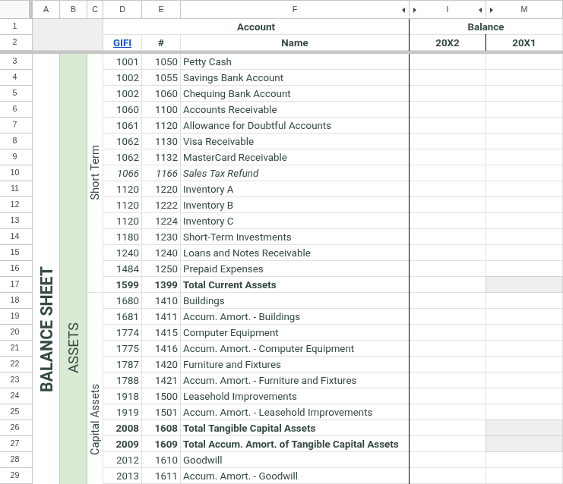Viewport: 563px width, 484px height.
Task: Select the Petty Cash cell
Action: (x=294, y=61)
